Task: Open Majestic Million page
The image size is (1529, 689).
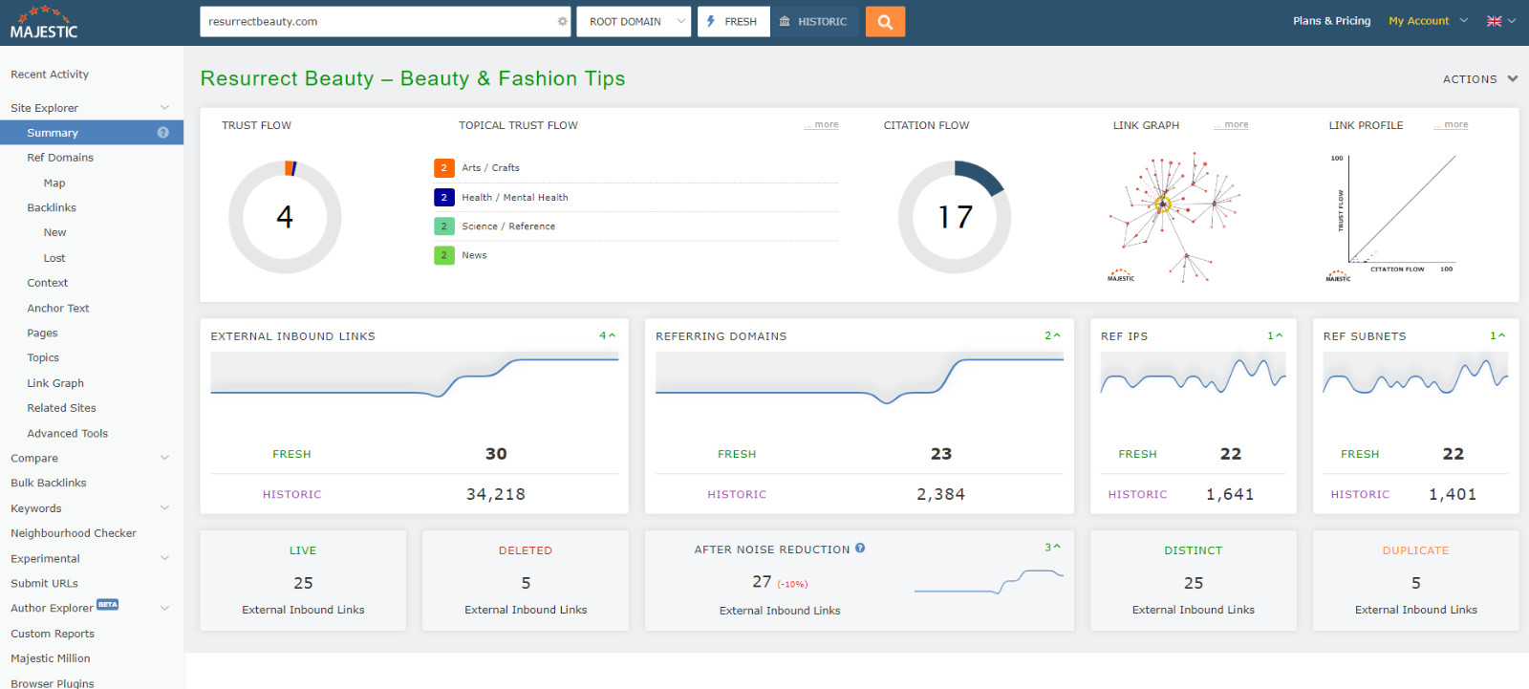Action: pos(51,658)
